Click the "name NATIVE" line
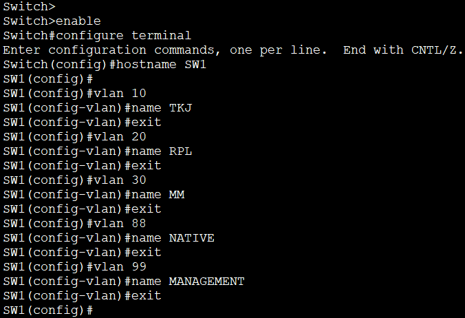465x318 pixels. tap(109, 237)
